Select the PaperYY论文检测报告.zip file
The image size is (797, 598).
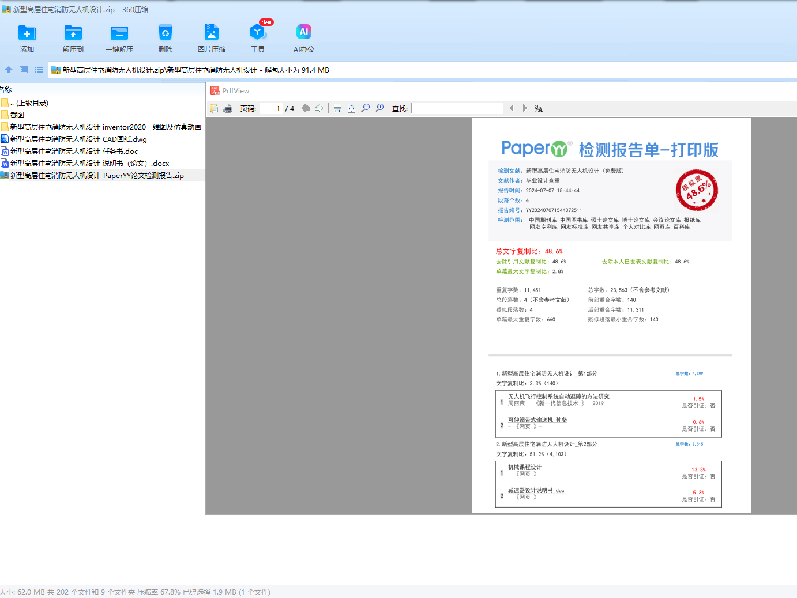coord(92,176)
